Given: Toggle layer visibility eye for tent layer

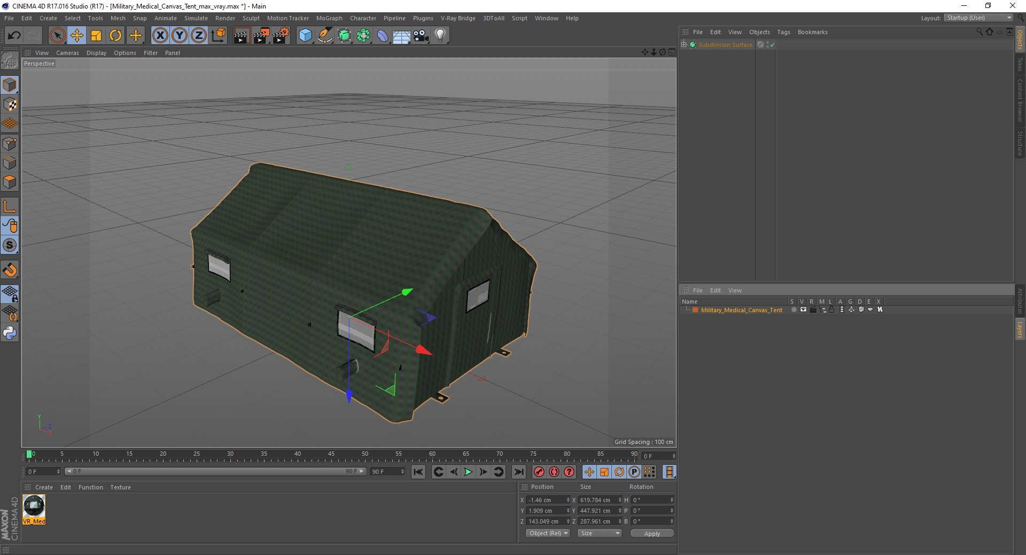Looking at the screenshot, I should click(x=803, y=310).
